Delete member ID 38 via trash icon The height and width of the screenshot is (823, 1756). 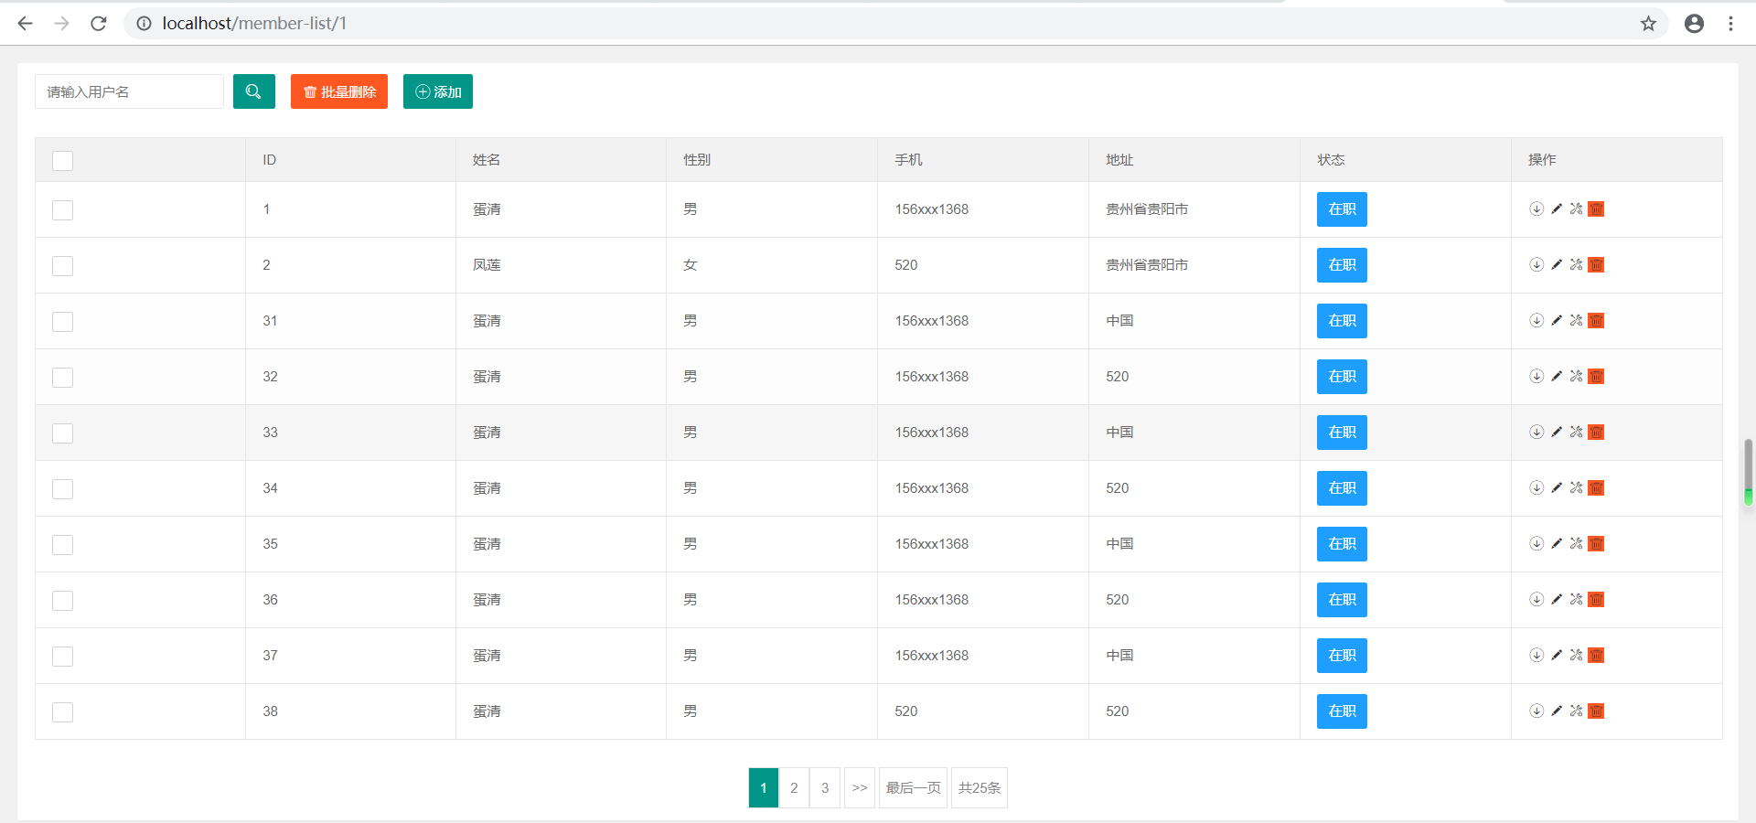1596,711
